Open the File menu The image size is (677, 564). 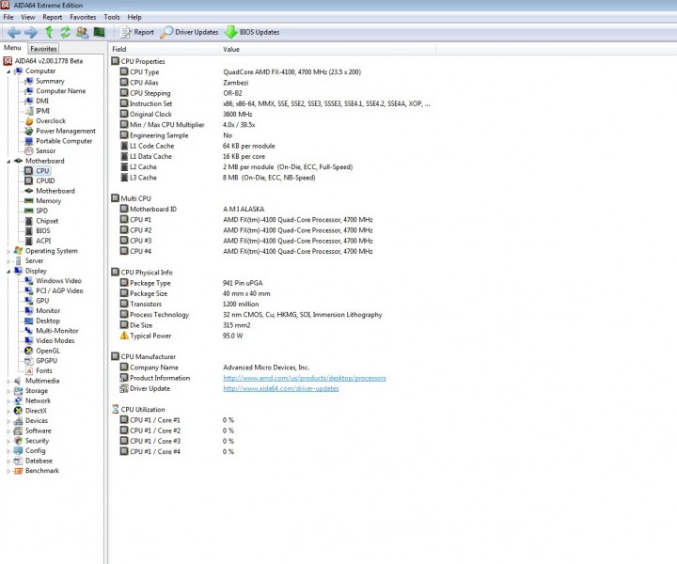(x=8, y=17)
